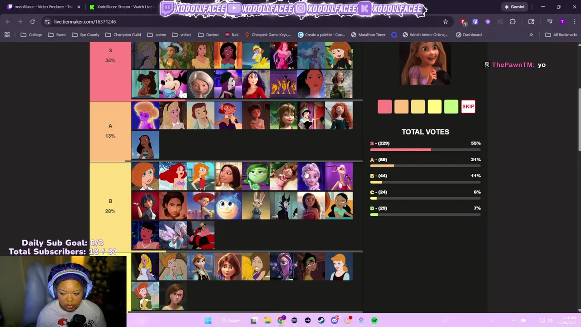
Task: Select the Joy thumbnail in B tier
Action: [228, 206]
